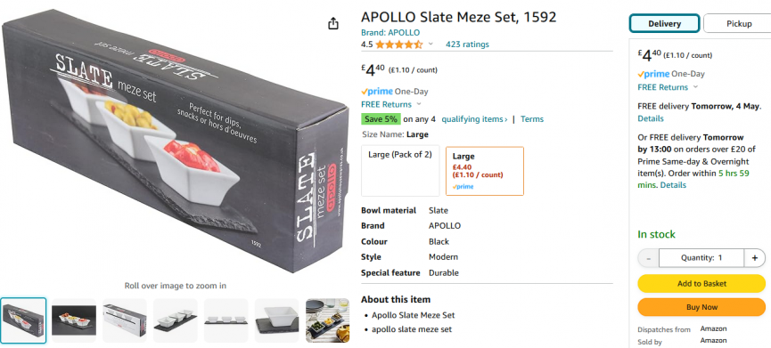The height and width of the screenshot is (348, 771).
Task: View the last lifestyle table thumbnail
Action: pos(327,320)
